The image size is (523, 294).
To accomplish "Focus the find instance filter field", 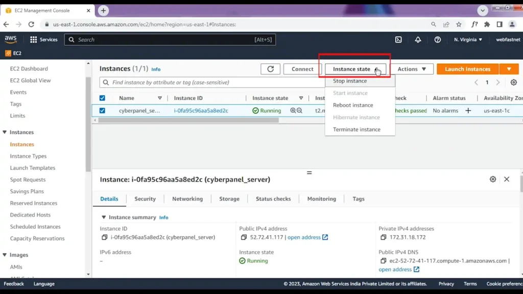I will pyautogui.click(x=212, y=82).
